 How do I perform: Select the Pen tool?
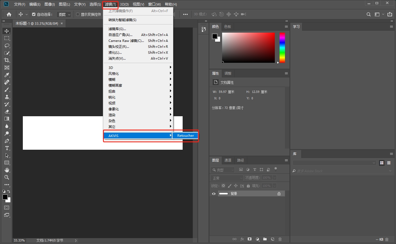(7, 141)
